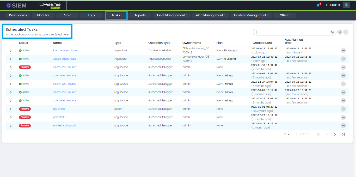Expand the Execute agent tasks row
Viewport: 356px width, 177px height.
tap(11, 51)
